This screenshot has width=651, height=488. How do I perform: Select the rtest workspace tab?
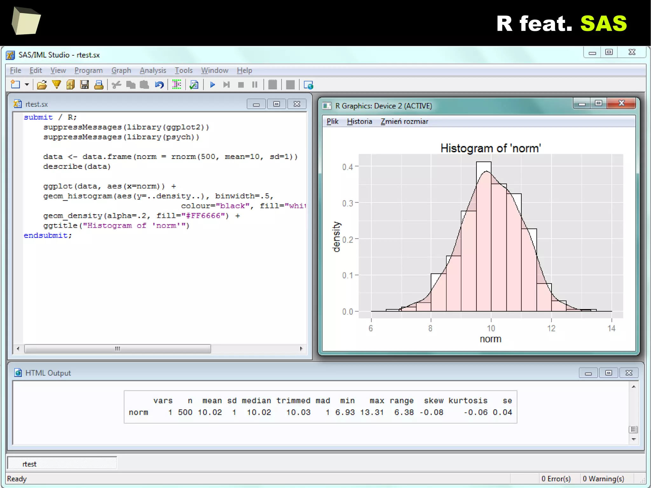(30, 464)
